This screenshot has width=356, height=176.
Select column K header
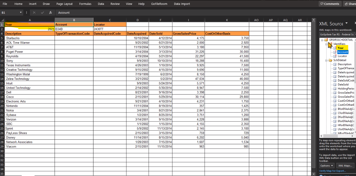click(x=227, y=20)
